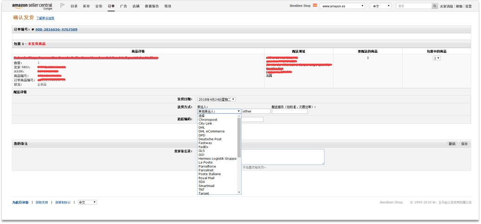Open the 库存 menu
This screenshot has height=224, width=481.
(87, 6)
